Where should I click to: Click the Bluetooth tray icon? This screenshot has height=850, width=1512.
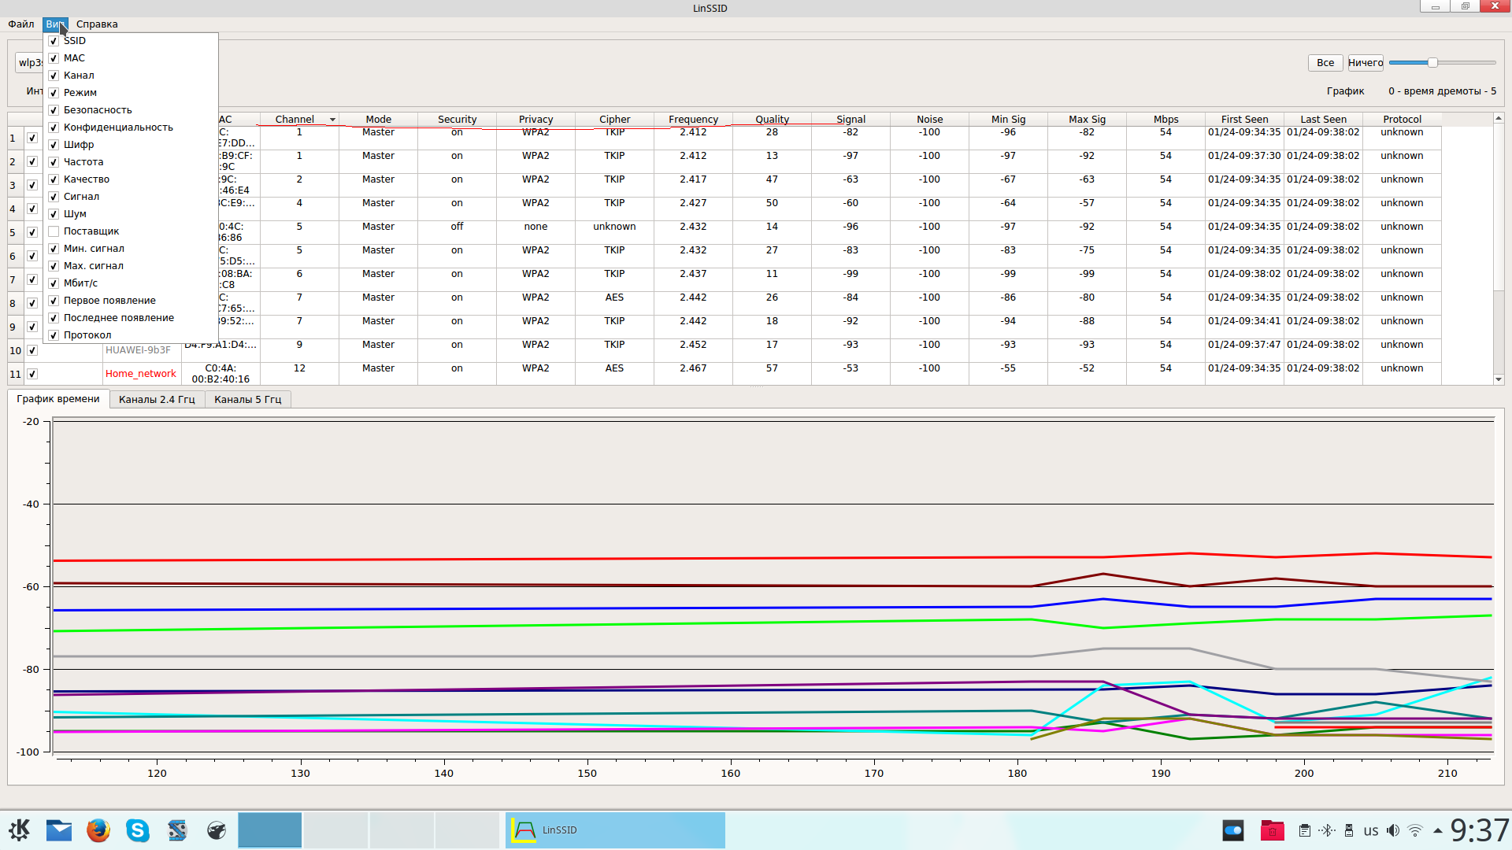[1327, 830]
